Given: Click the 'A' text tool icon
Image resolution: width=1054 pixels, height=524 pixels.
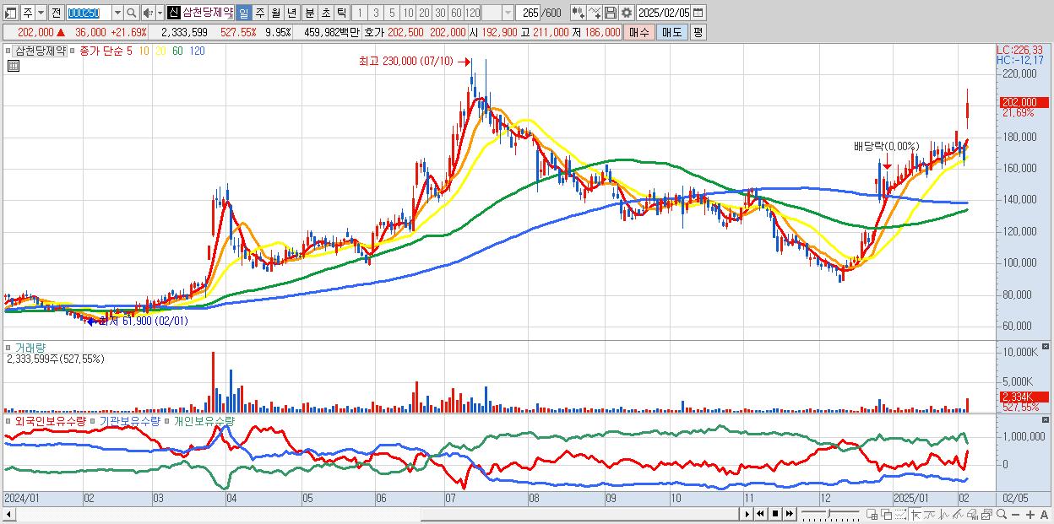Looking at the screenshot, I should pyautogui.click(x=1044, y=515).
